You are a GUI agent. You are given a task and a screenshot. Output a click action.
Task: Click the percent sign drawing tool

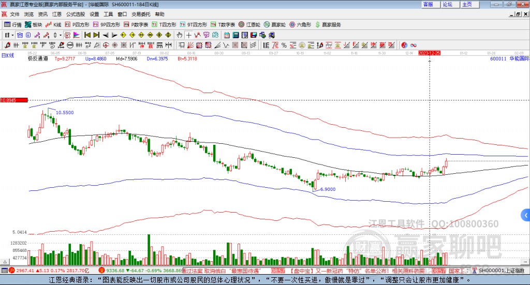(284, 45)
